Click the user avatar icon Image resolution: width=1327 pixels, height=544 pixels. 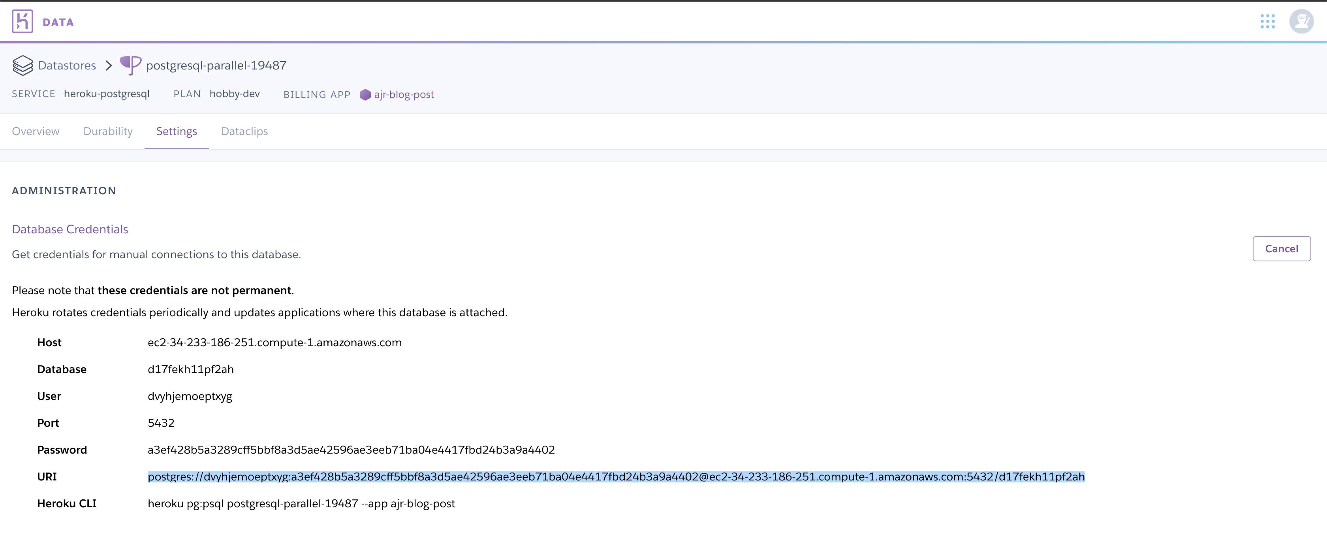pyautogui.click(x=1302, y=21)
